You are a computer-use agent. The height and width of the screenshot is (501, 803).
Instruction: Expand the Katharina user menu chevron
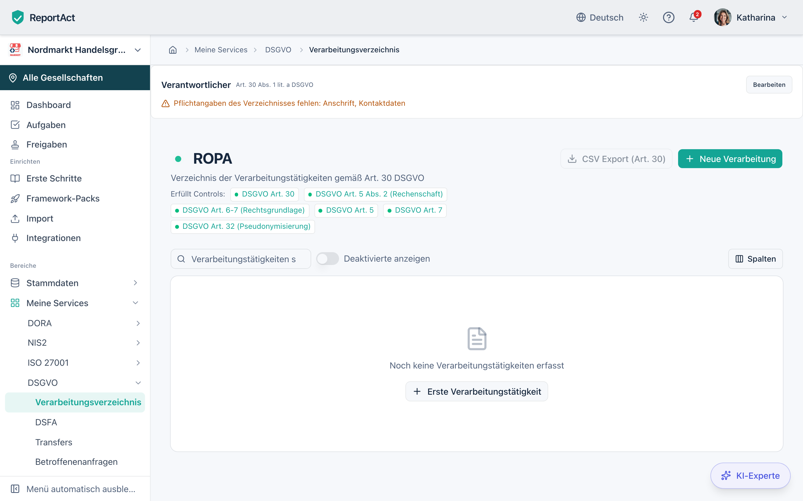(785, 17)
